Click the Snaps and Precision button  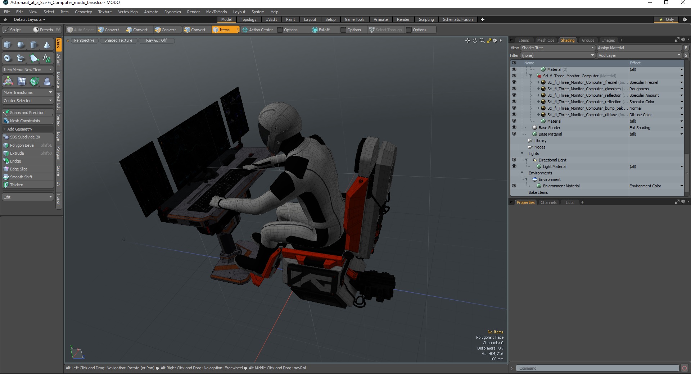[x=28, y=113]
